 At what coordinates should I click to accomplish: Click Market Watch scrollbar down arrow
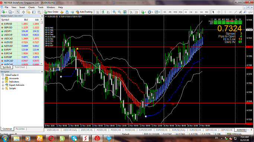point(42,64)
